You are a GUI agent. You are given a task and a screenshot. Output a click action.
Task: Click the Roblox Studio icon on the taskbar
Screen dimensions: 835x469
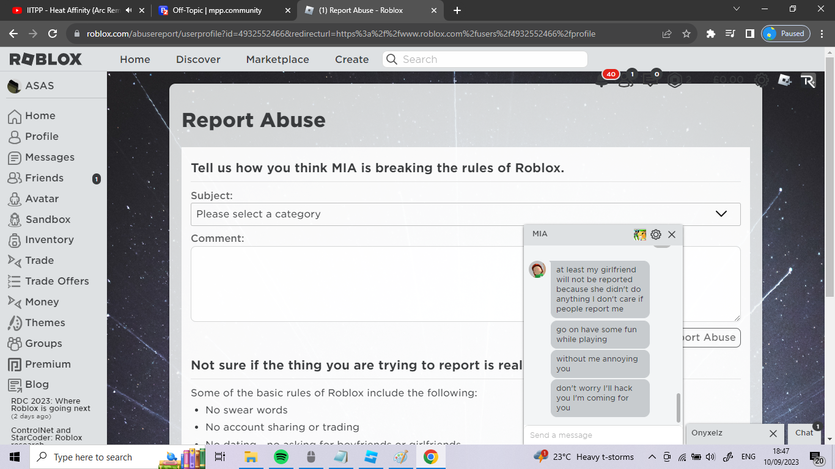pos(370,457)
